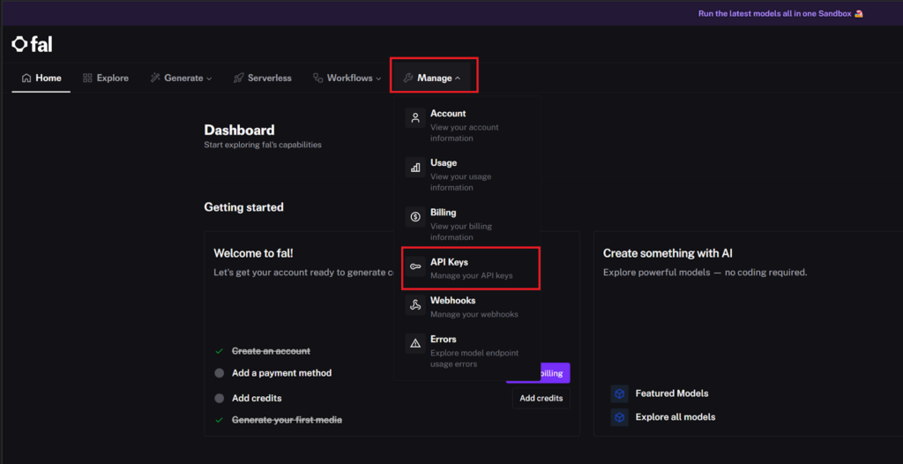Toggle the Add a payment method step circle
903x464 pixels.
[220, 373]
